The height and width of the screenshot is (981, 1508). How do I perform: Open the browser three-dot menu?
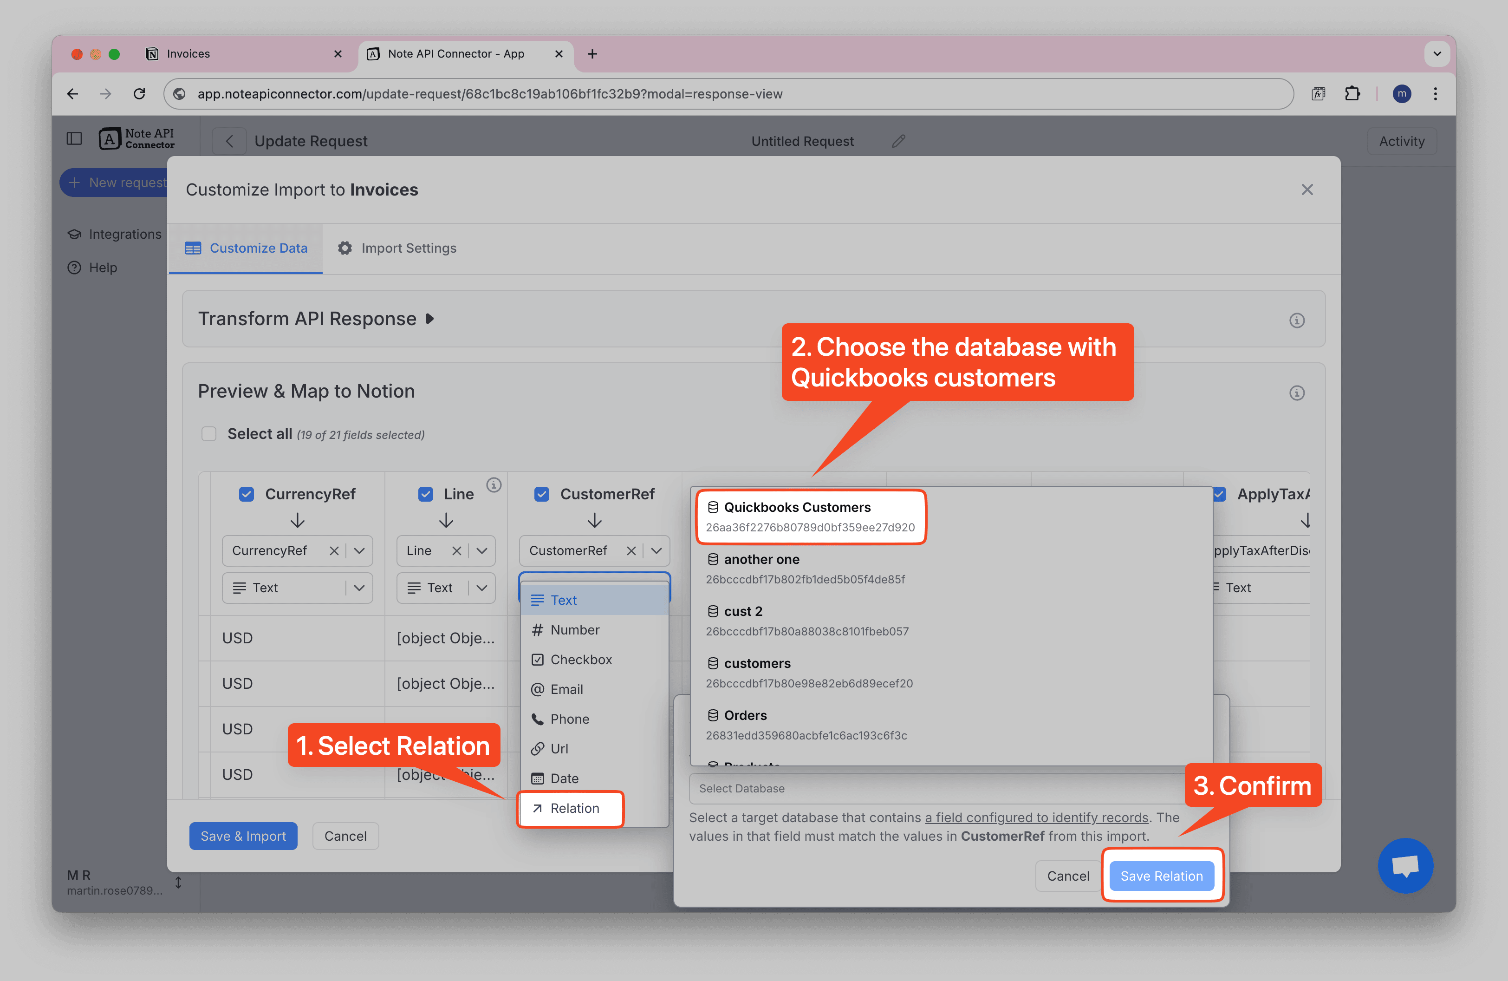[x=1435, y=94]
